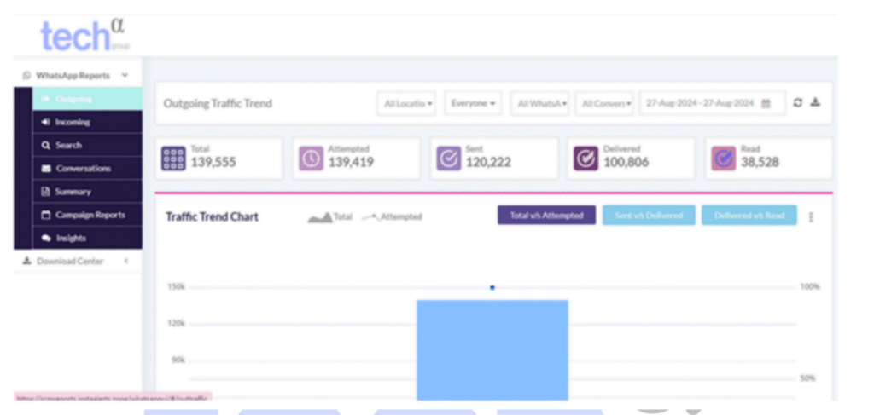This screenshot has height=415, width=874.
Task: Click the Delivered checkmark icon
Action: click(586, 159)
